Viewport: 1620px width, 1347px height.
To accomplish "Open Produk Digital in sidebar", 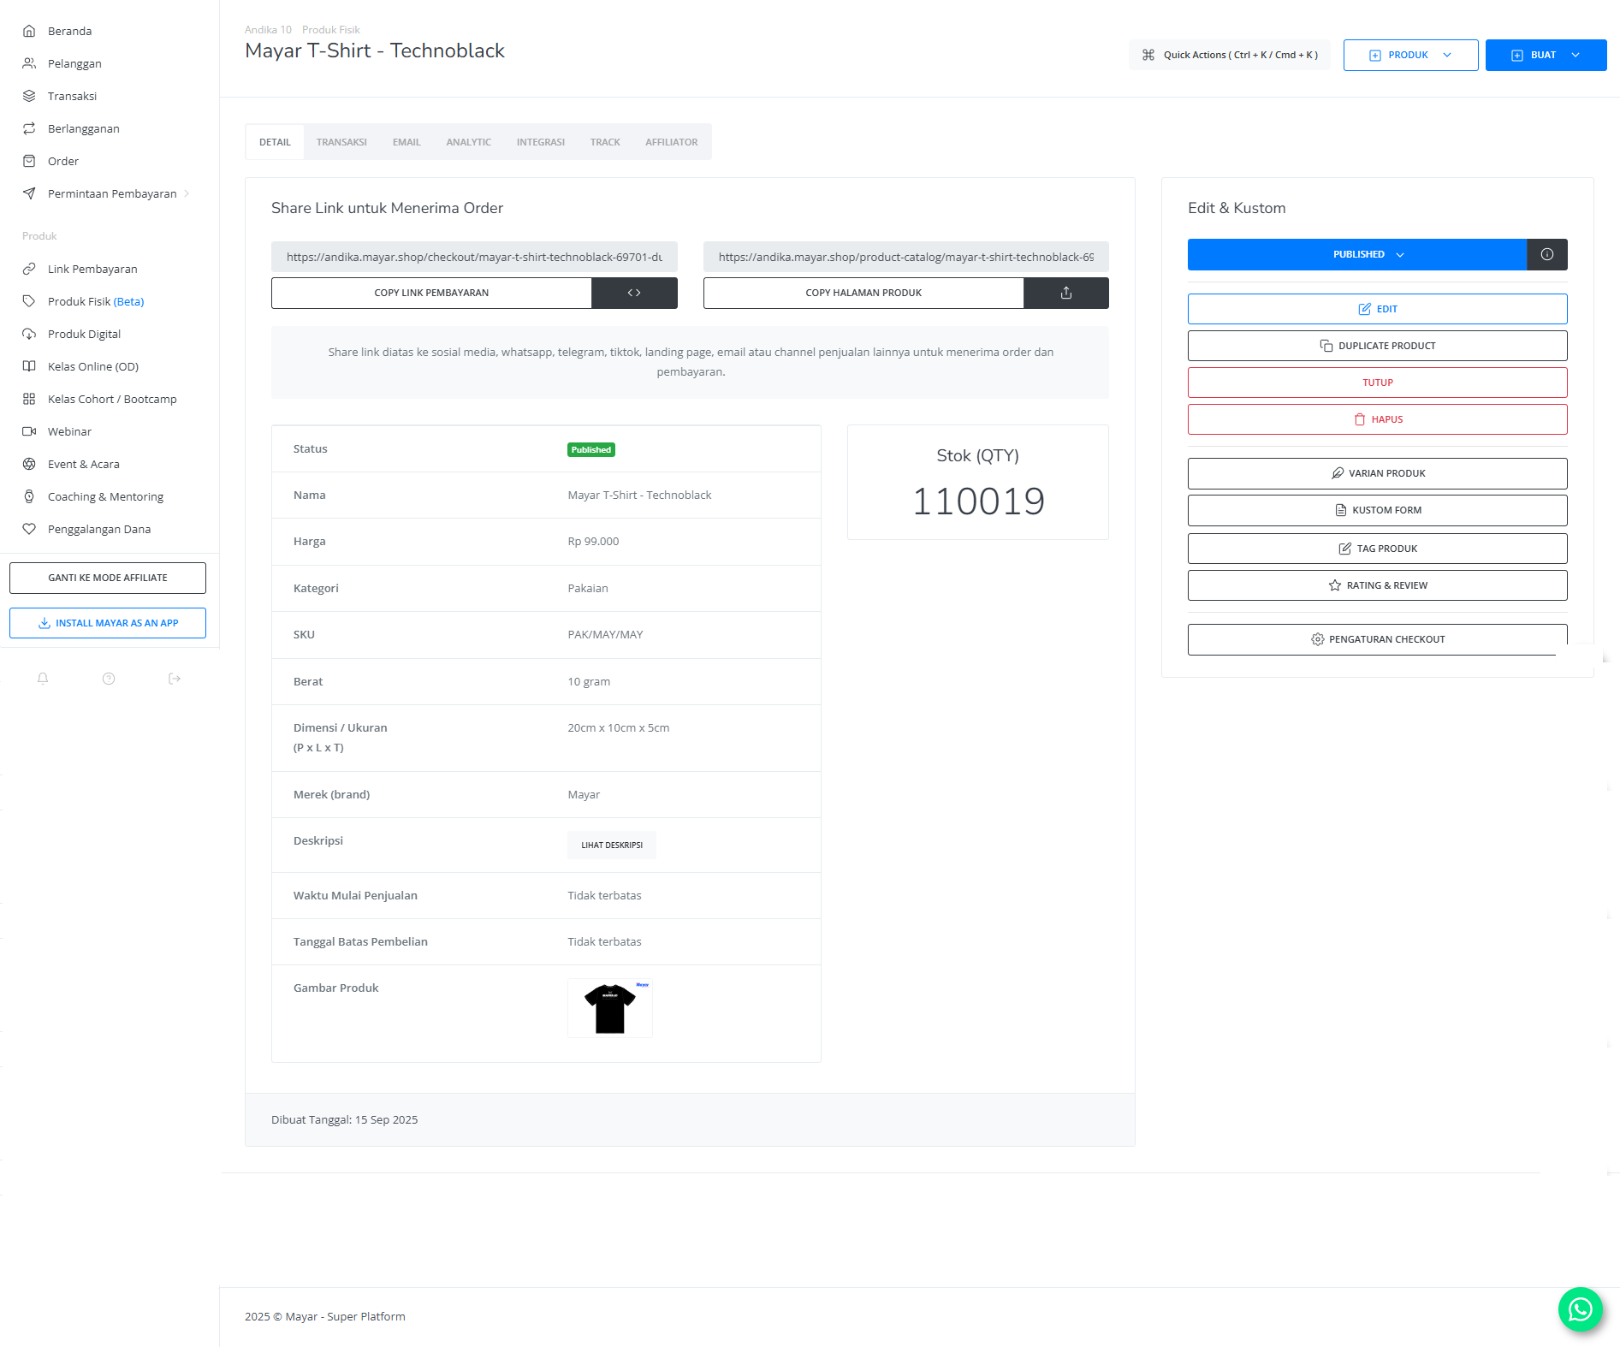I will pos(84,334).
